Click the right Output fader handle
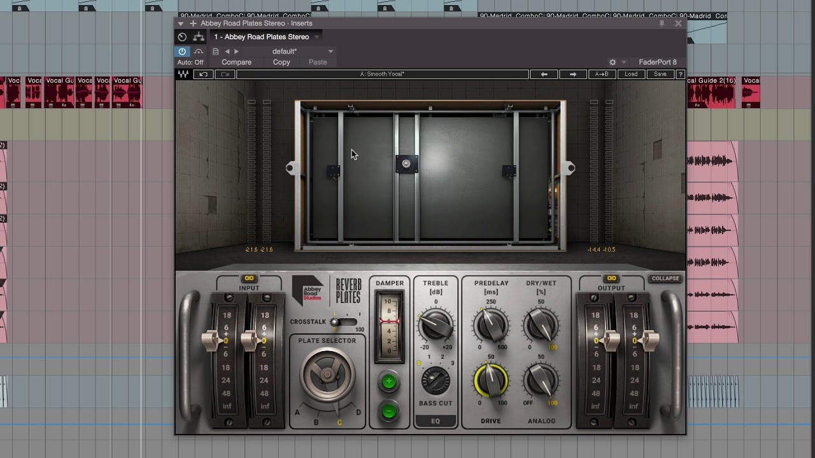815x458 pixels. point(649,340)
